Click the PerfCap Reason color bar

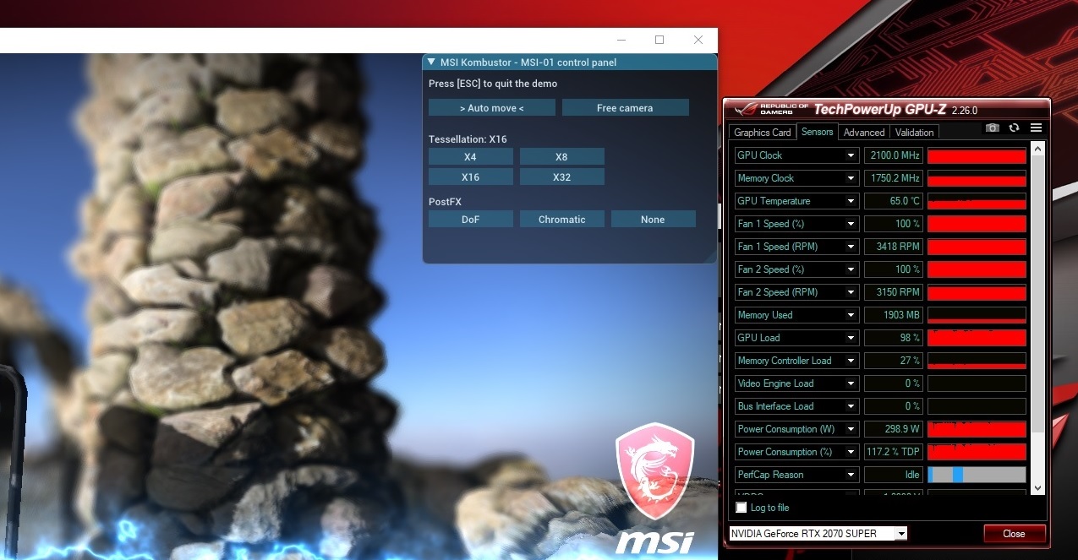click(977, 475)
